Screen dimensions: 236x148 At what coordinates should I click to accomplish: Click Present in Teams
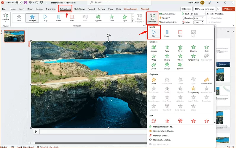pyautogui.click(x=204, y=9)
